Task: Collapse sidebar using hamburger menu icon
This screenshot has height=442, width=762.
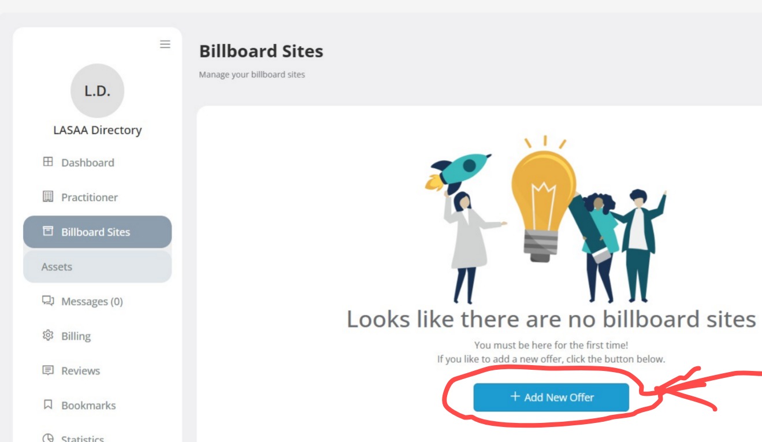Action: (165, 44)
